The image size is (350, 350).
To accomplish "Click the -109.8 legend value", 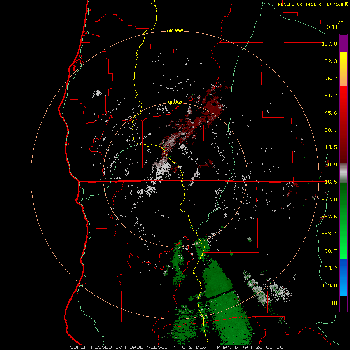I will 328,285.
